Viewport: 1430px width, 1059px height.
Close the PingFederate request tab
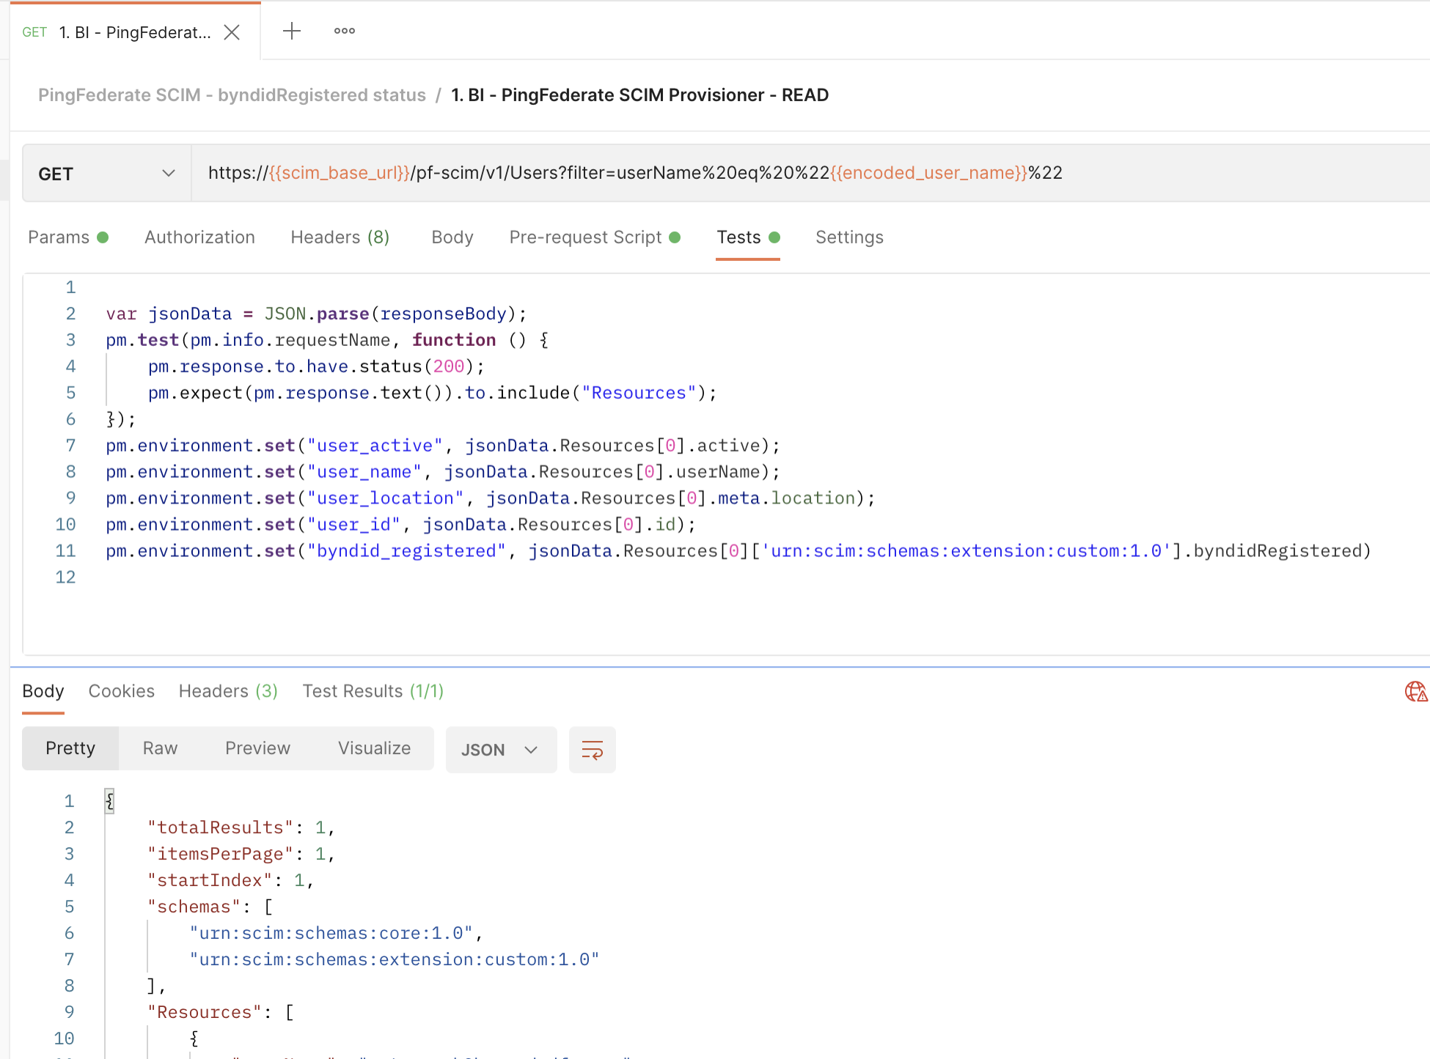coord(232,32)
